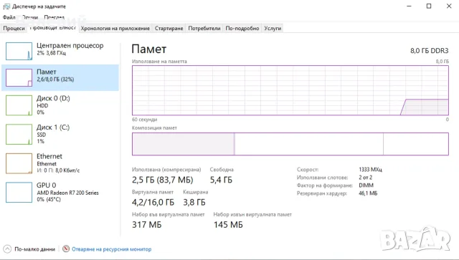Click the Използвани слотове label
Image resolution: width=459 pixels, height=260 pixels.
[322, 178]
